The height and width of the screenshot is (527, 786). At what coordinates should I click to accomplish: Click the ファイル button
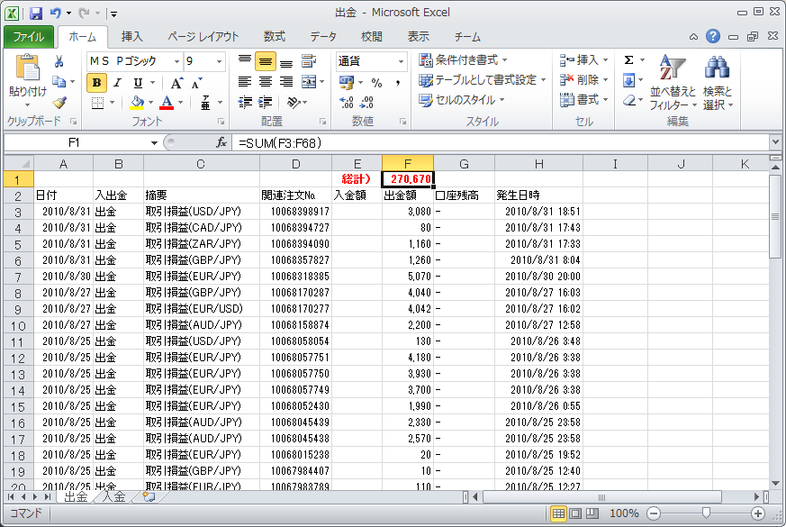tap(29, 37)
